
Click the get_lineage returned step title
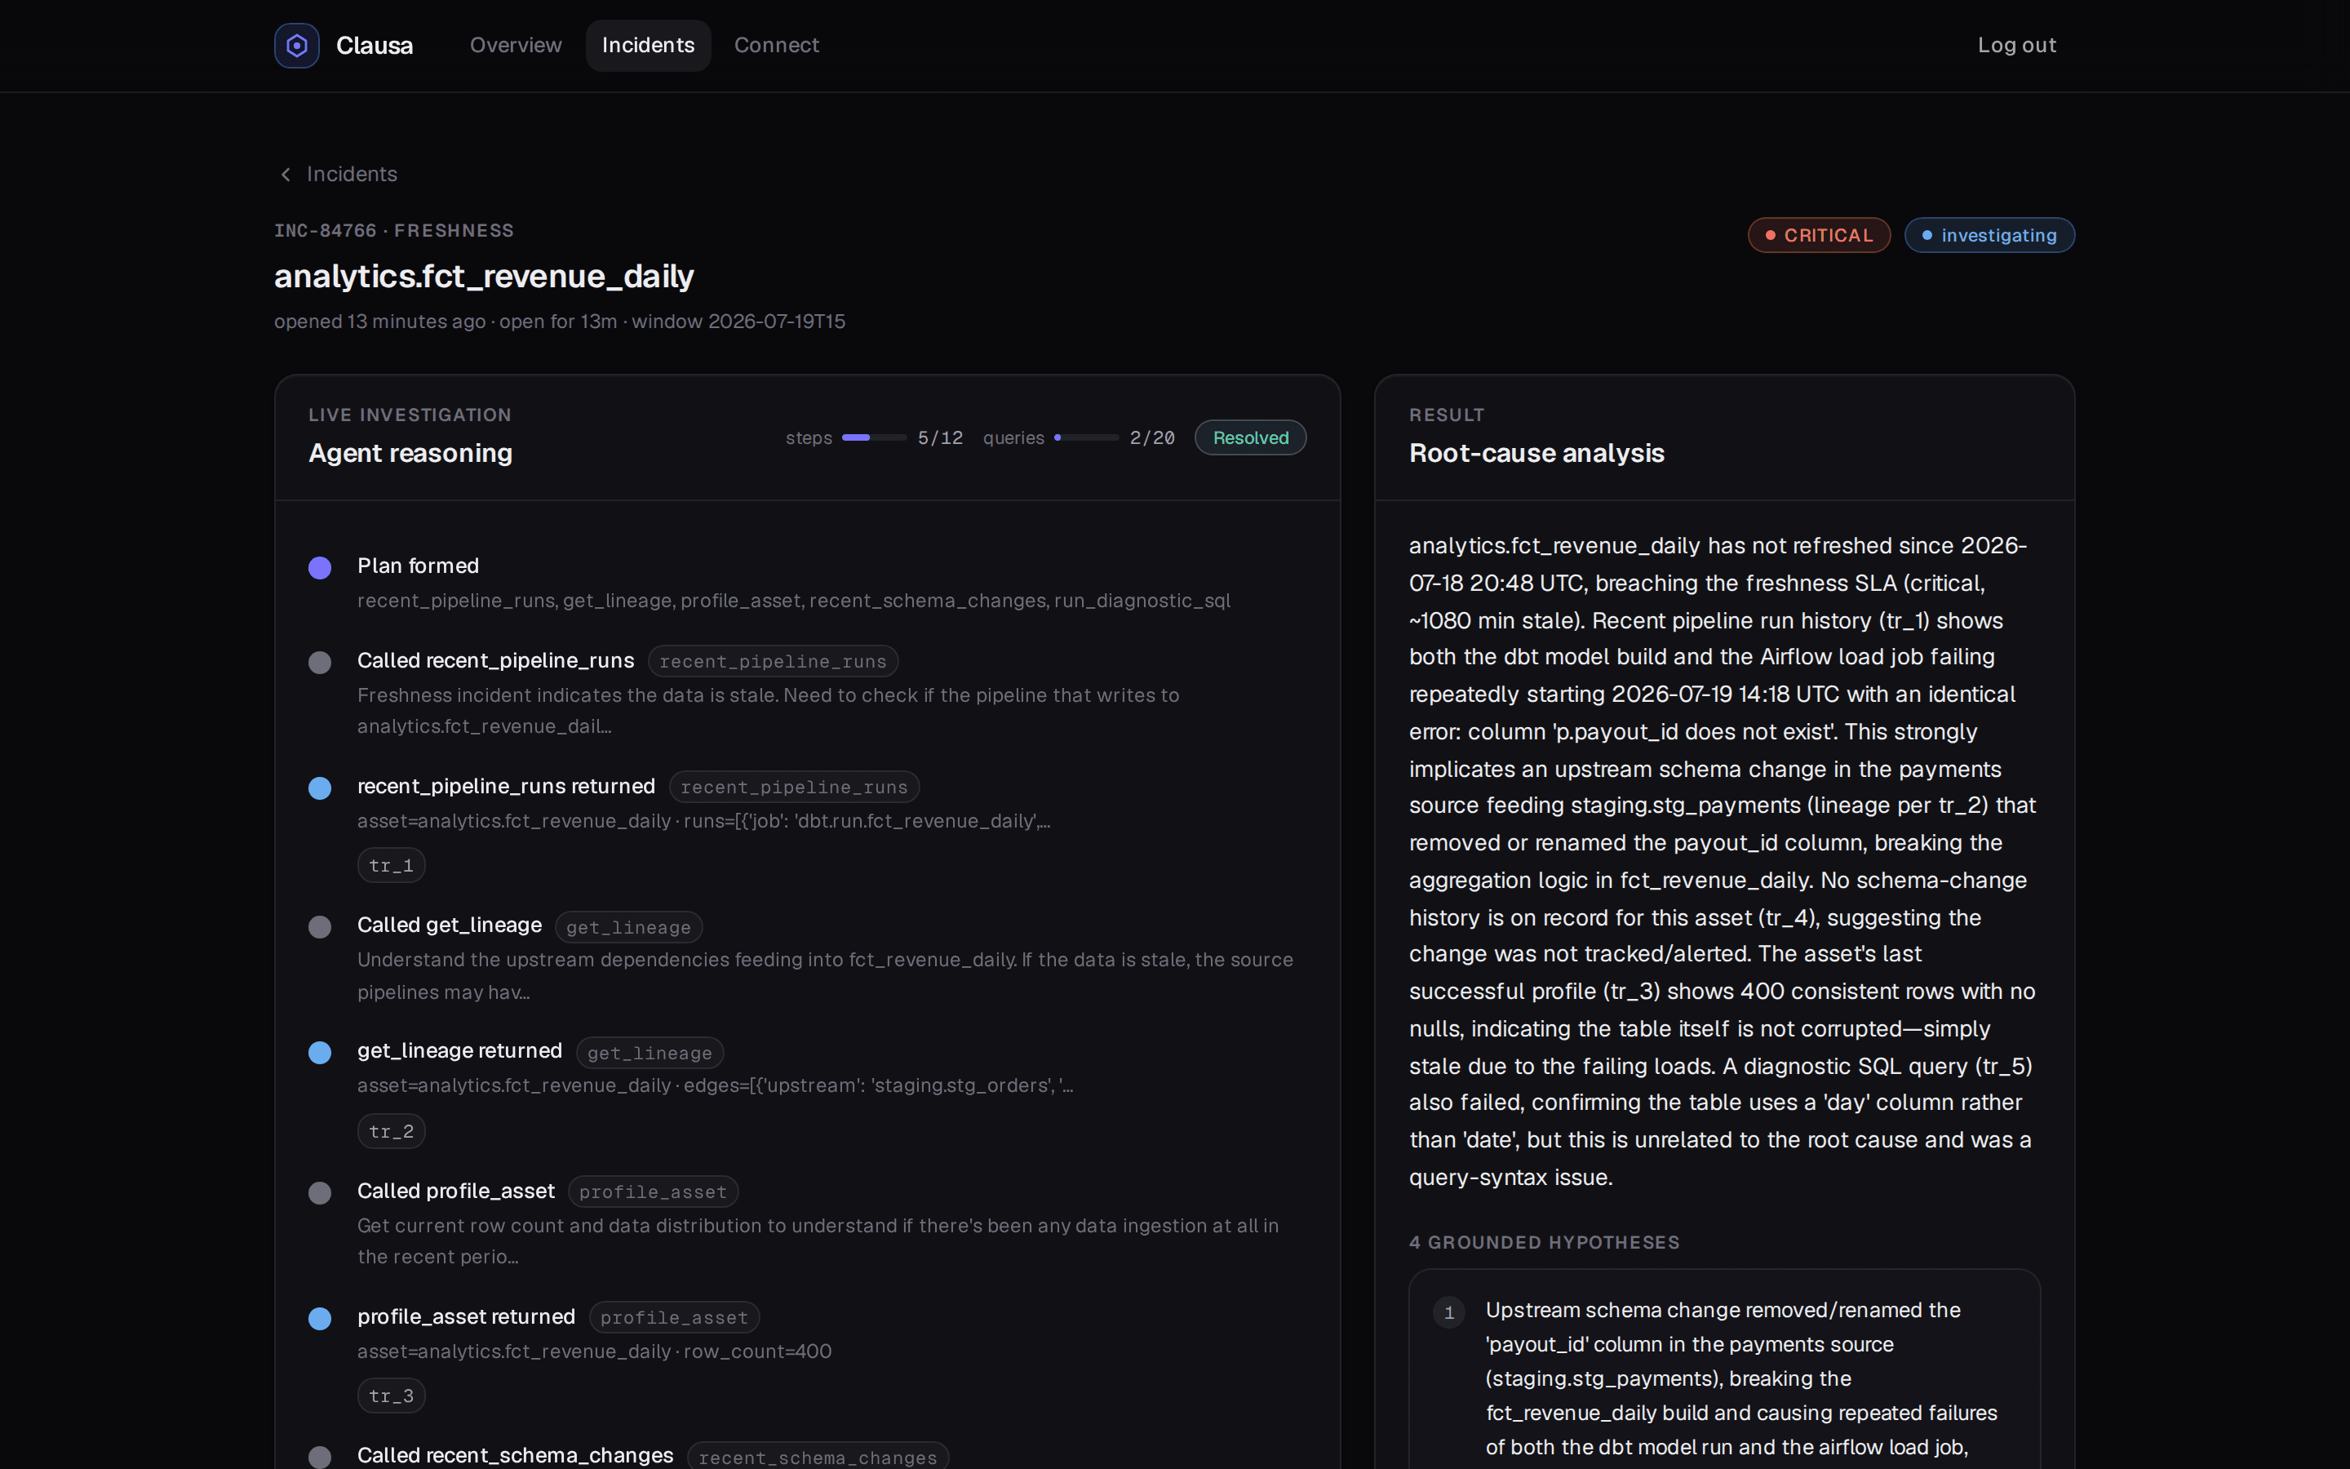point(459,1050)
